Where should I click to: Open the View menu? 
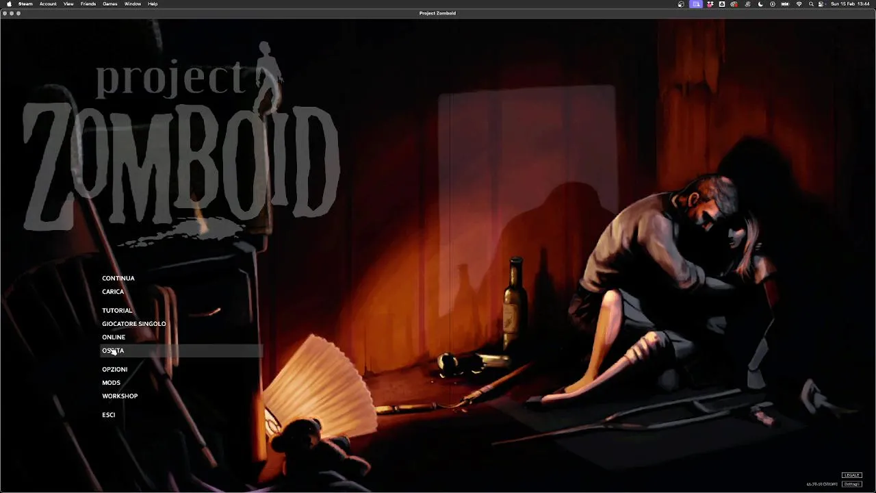tap(68, 4)
